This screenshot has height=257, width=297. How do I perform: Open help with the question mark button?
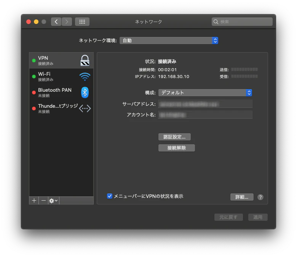pyautogui.click(x=260, y=197)
